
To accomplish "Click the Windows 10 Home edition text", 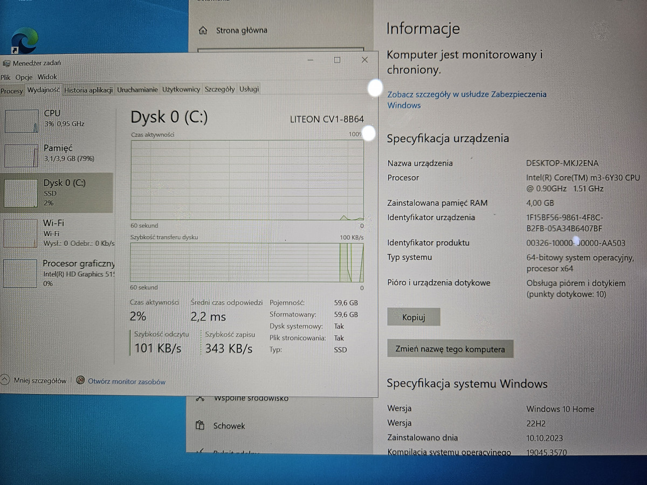I will coord(560,409).
